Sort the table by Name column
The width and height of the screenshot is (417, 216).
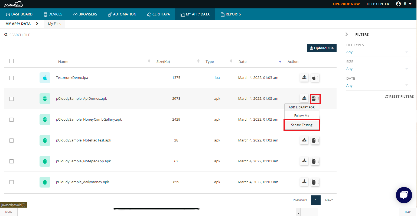point(149,61)
